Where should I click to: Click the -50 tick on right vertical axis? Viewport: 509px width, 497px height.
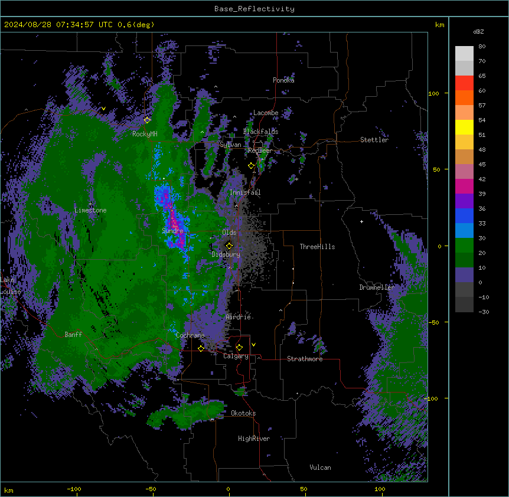[x=433, y=322]
